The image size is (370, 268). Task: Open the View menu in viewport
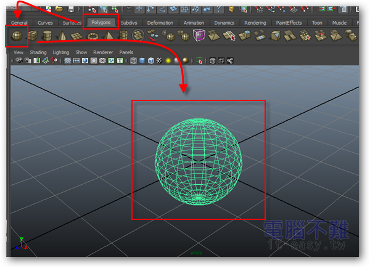point(18,52)
